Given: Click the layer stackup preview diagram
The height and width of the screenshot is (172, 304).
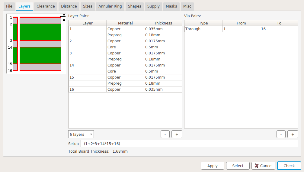Looking at the screenshot, I should pos(36,44).
